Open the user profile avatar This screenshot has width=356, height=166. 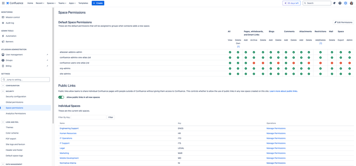click(x=351, y=3)
